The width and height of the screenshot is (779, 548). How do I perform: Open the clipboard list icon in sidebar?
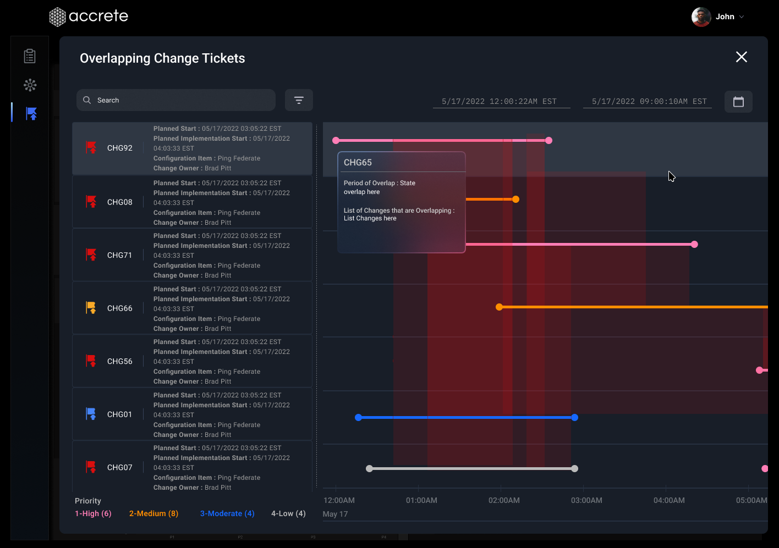[x=30, y=56]
